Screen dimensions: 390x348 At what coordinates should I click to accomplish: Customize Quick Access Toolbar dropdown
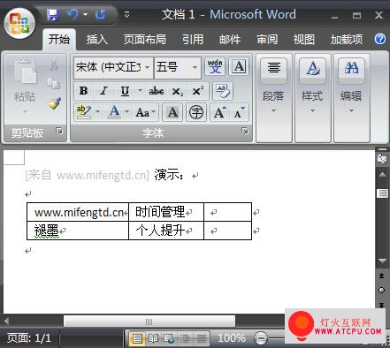click(x=127, y=14)
